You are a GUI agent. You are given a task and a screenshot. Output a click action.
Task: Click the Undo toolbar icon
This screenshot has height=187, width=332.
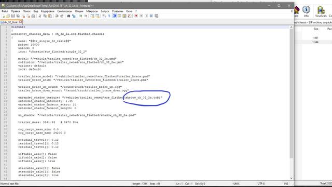[57, 16]
